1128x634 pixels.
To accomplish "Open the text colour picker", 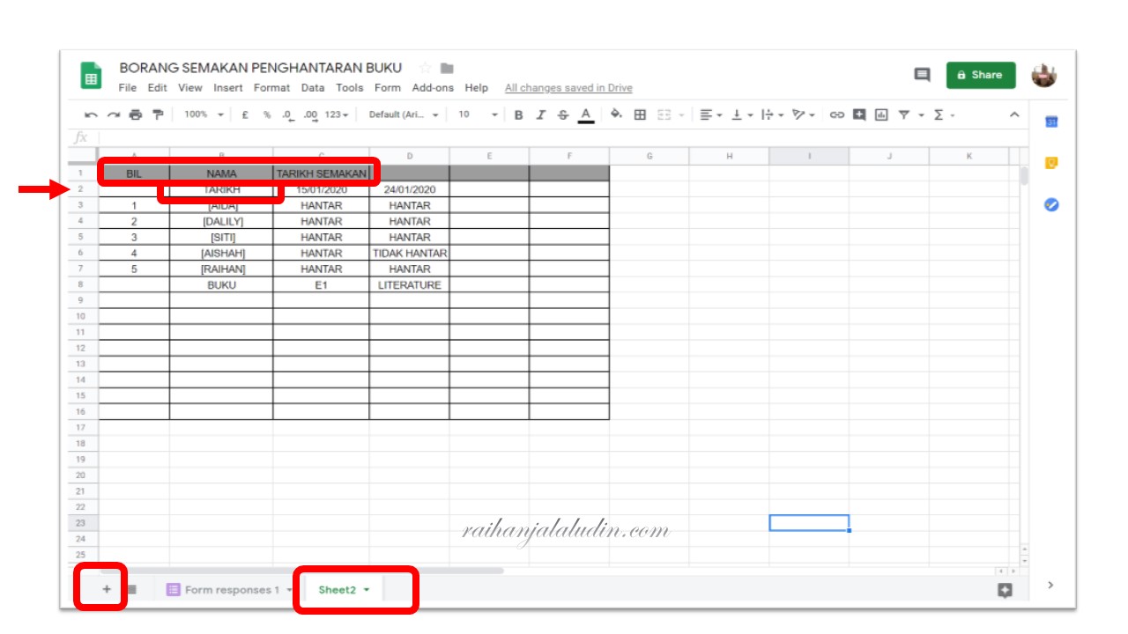I will pos(586,115).
